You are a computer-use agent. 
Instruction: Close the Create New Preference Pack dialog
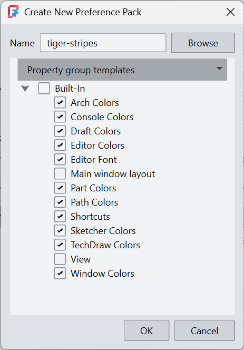click(230, 12)
